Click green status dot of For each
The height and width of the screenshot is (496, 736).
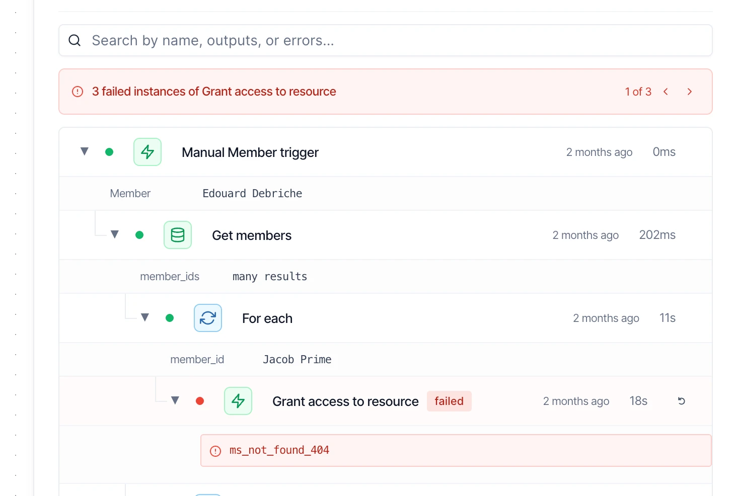[x=170, y=318]
